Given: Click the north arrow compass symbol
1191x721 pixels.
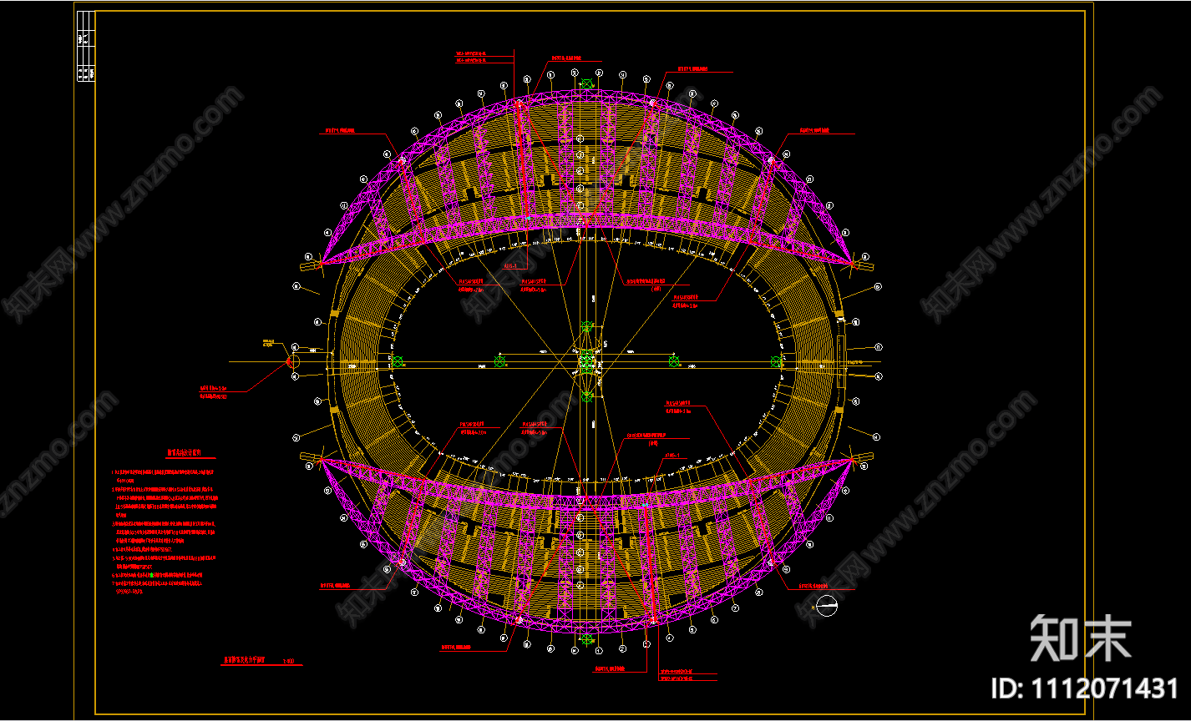Looking at the screenshot, I should pos(827,607).
